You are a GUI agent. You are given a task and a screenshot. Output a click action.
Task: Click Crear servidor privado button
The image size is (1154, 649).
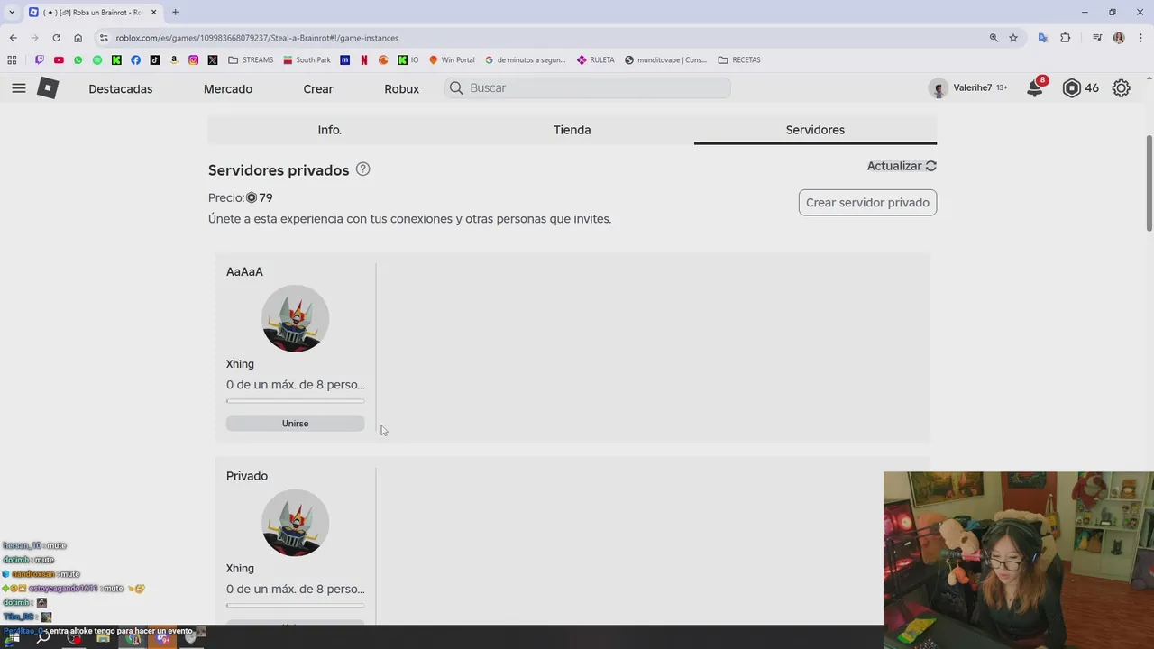[x=867, y=202]
